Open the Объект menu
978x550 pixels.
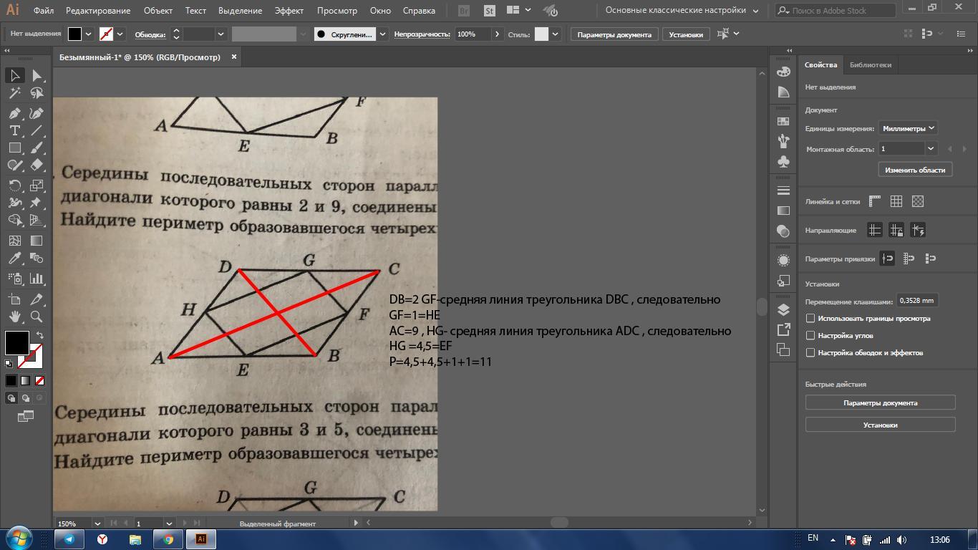158,11
